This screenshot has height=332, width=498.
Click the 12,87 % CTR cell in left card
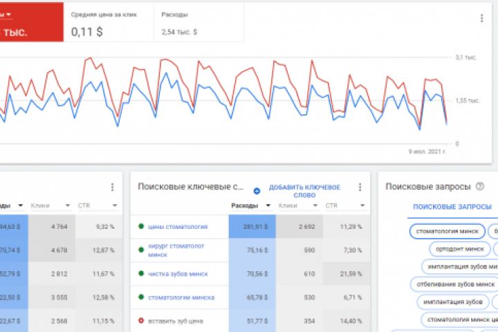pos(99,250)
